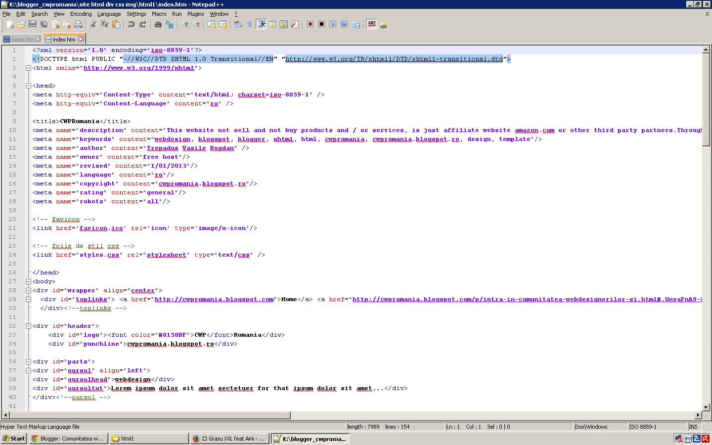Click the Redo toolbar arrow
This screenshot has height=445, width=712.
tap(143, 24)
